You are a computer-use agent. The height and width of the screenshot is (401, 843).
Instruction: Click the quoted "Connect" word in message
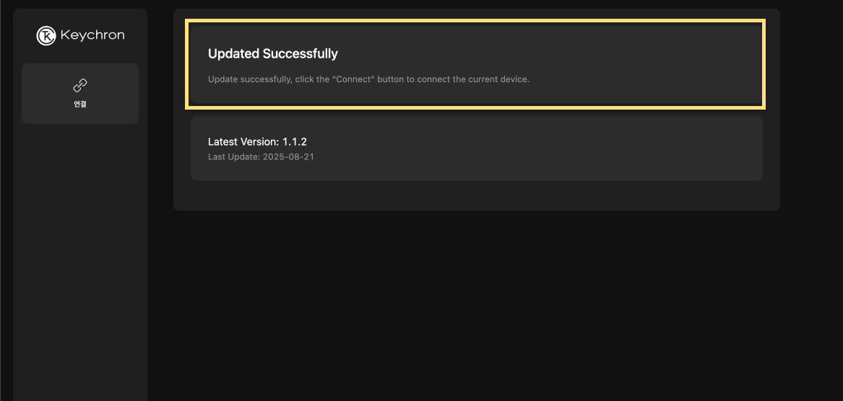coord(353,79)
